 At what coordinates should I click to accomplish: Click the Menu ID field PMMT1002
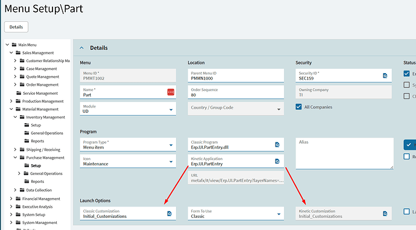[128, 75]
